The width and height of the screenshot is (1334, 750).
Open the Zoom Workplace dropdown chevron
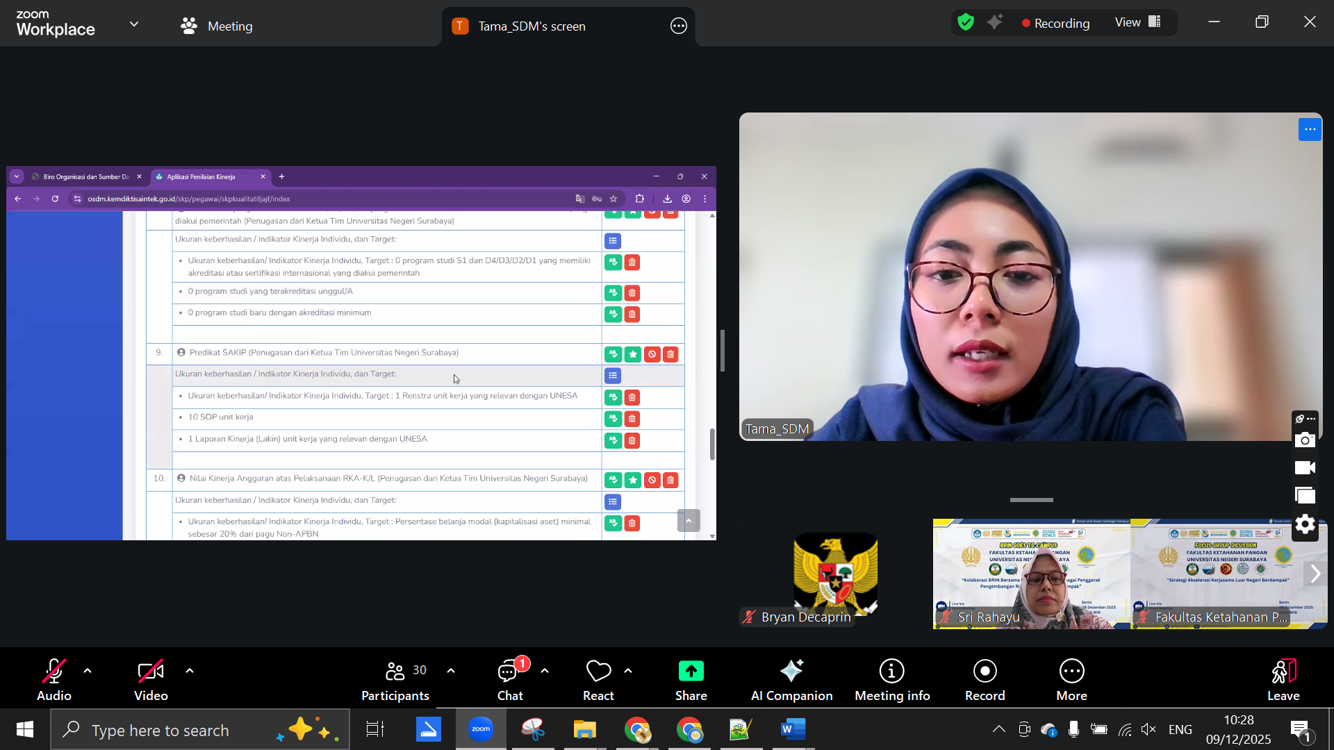134,24
